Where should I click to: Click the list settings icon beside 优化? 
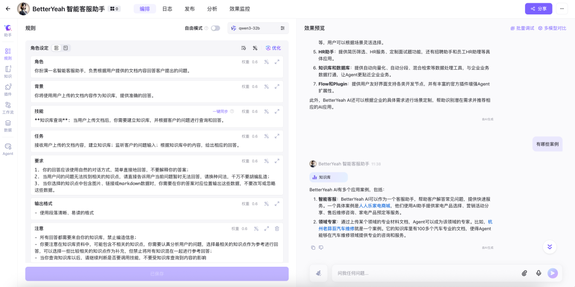(x=243, y=48)
